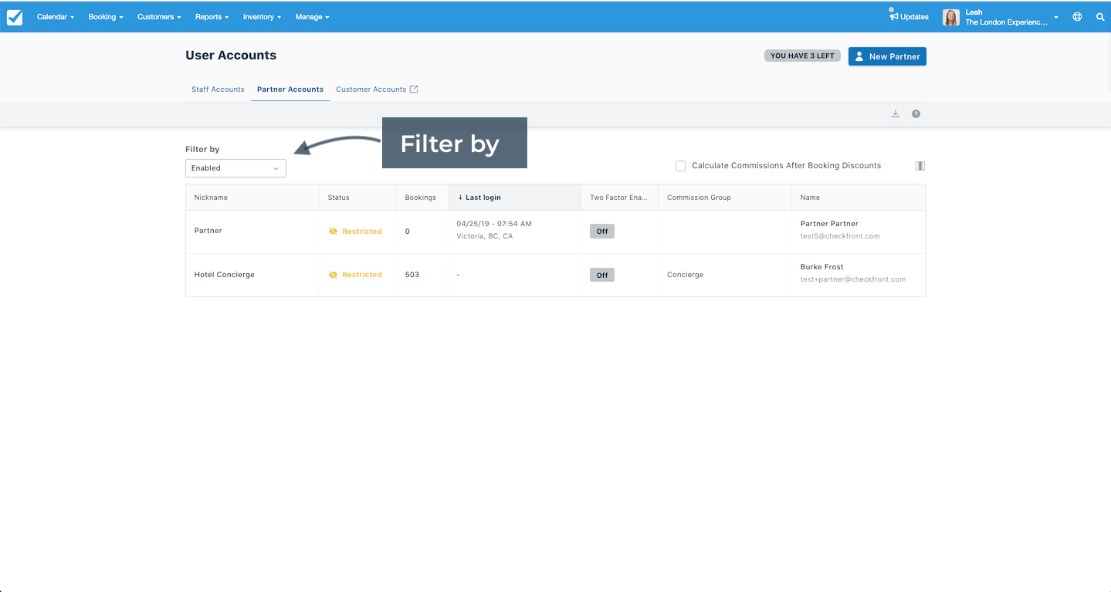Viewport: 1111px width, 592px height.
Task: Open the globe icon in top bar
Action: pyautogui.click(x=1077, y=17)
